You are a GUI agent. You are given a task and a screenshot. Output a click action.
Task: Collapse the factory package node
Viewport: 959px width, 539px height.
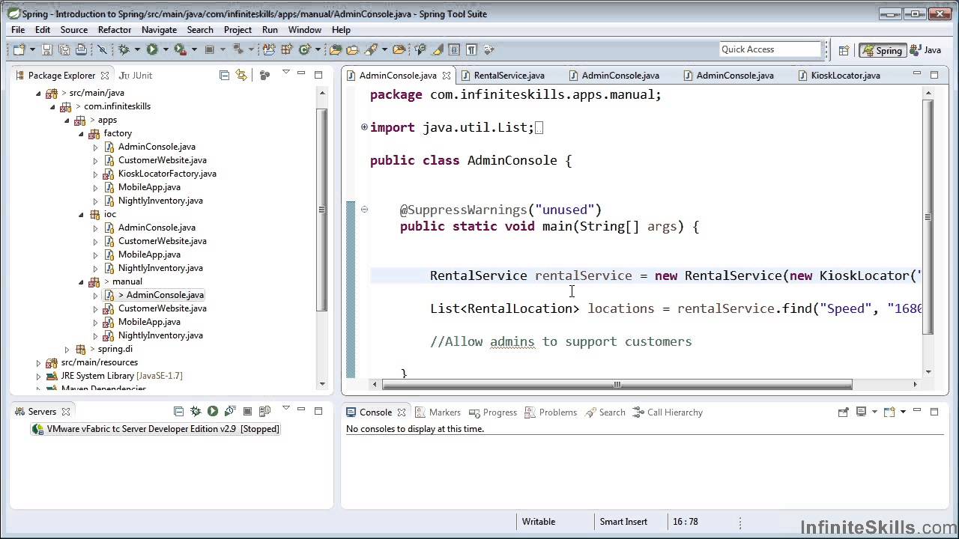coord(81,133)
